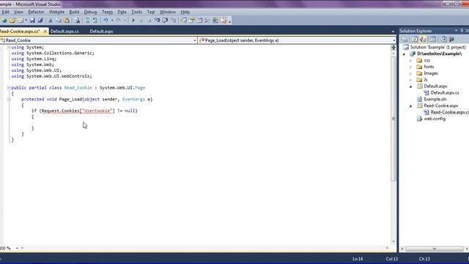Open the Debug menu
The image size is (469, 264).
(90, 12)
